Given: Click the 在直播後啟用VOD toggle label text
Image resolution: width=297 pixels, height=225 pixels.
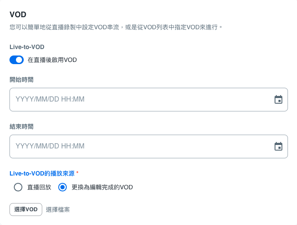Looking at the screenshot, I should [x=52, y=60].
